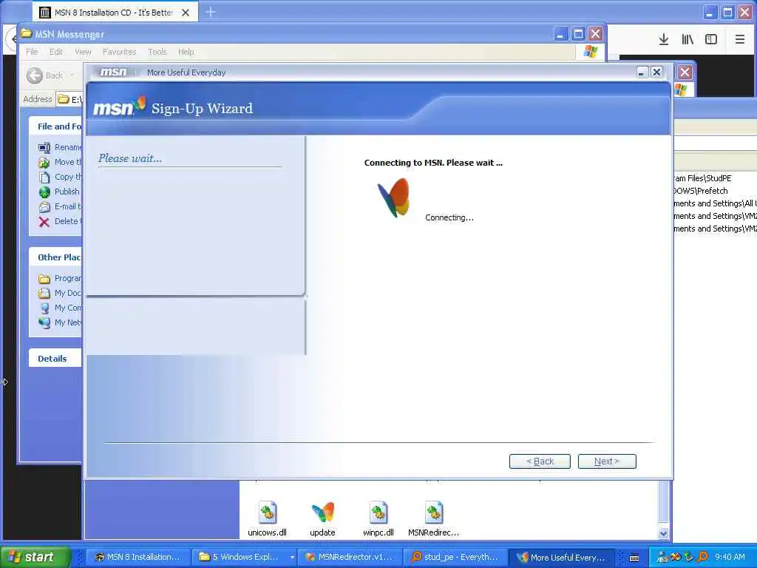The width and height of the screenshot is (757, 568).
Task: Select the WINDOWS\Prefetch path row
Action: (x=701, y=191)
